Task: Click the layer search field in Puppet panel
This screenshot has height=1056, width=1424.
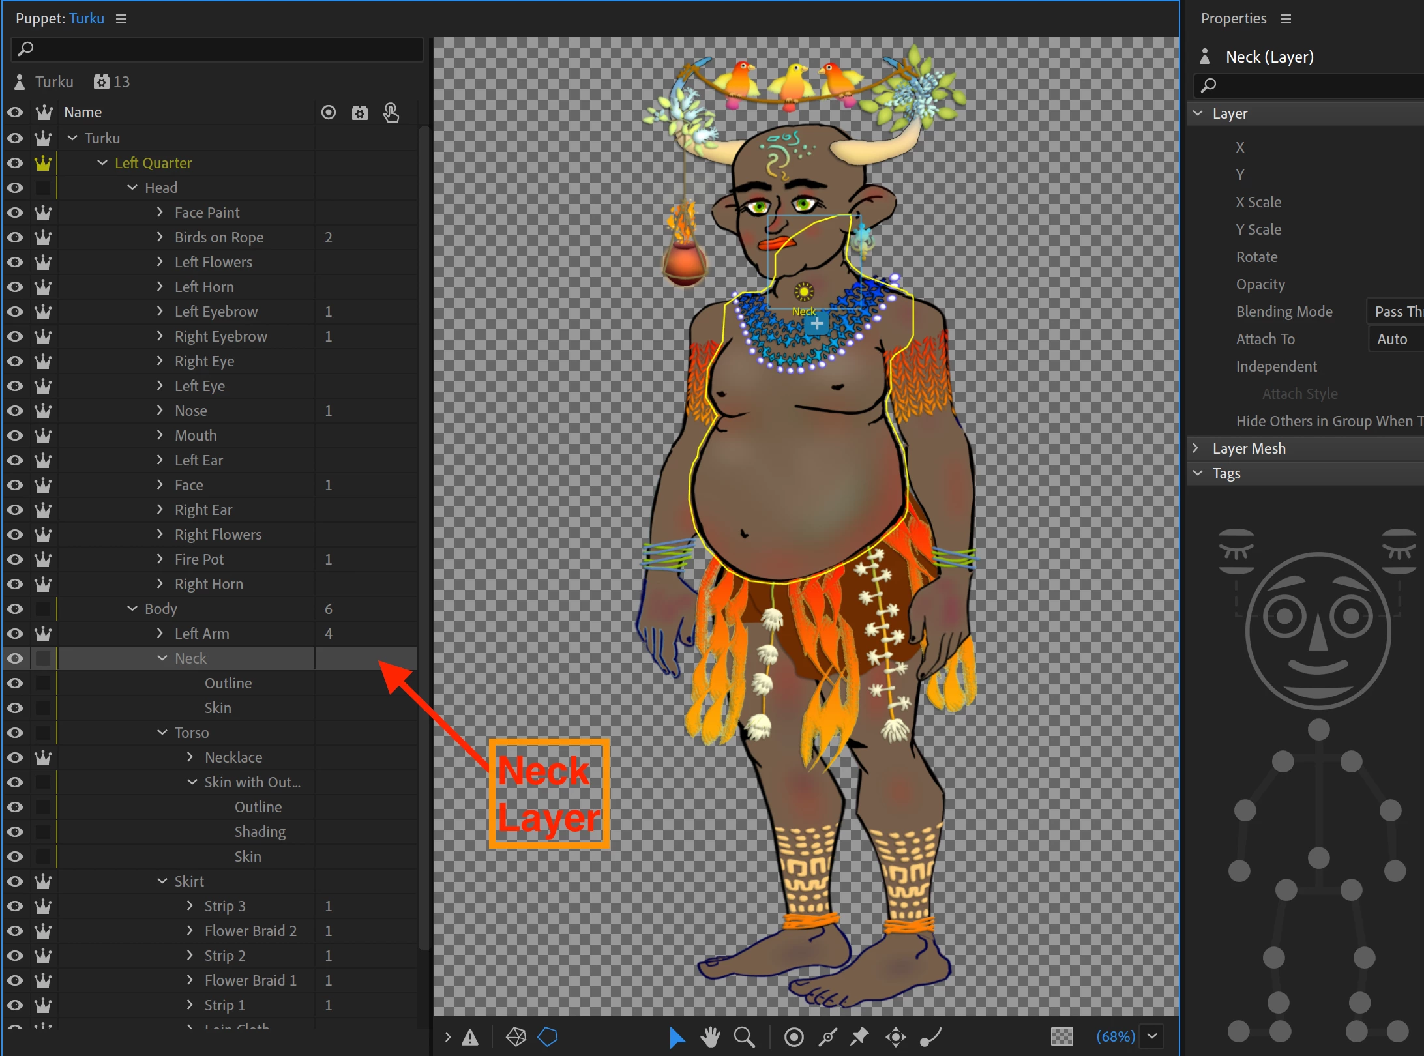Action: pyautogui.click(x=217, y=49)
